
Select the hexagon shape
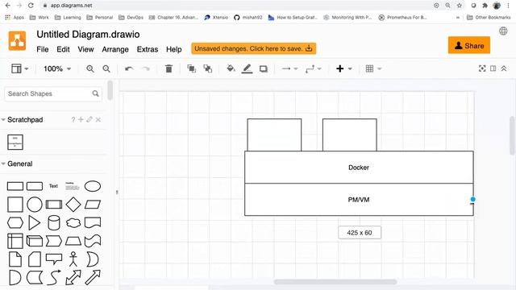[15, 223]
